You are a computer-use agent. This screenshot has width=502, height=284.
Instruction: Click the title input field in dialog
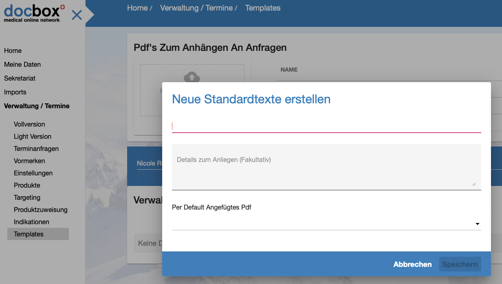click(x=326, y=126)
